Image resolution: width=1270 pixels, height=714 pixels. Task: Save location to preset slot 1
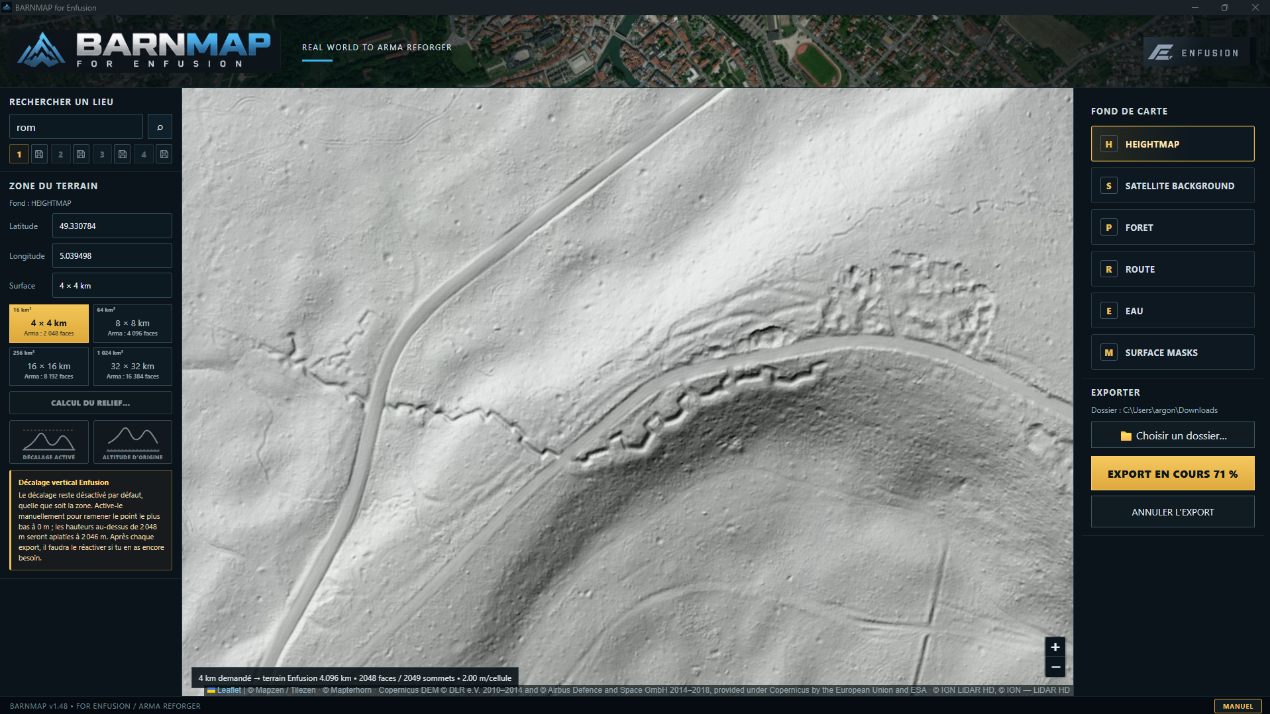(39, 154)
